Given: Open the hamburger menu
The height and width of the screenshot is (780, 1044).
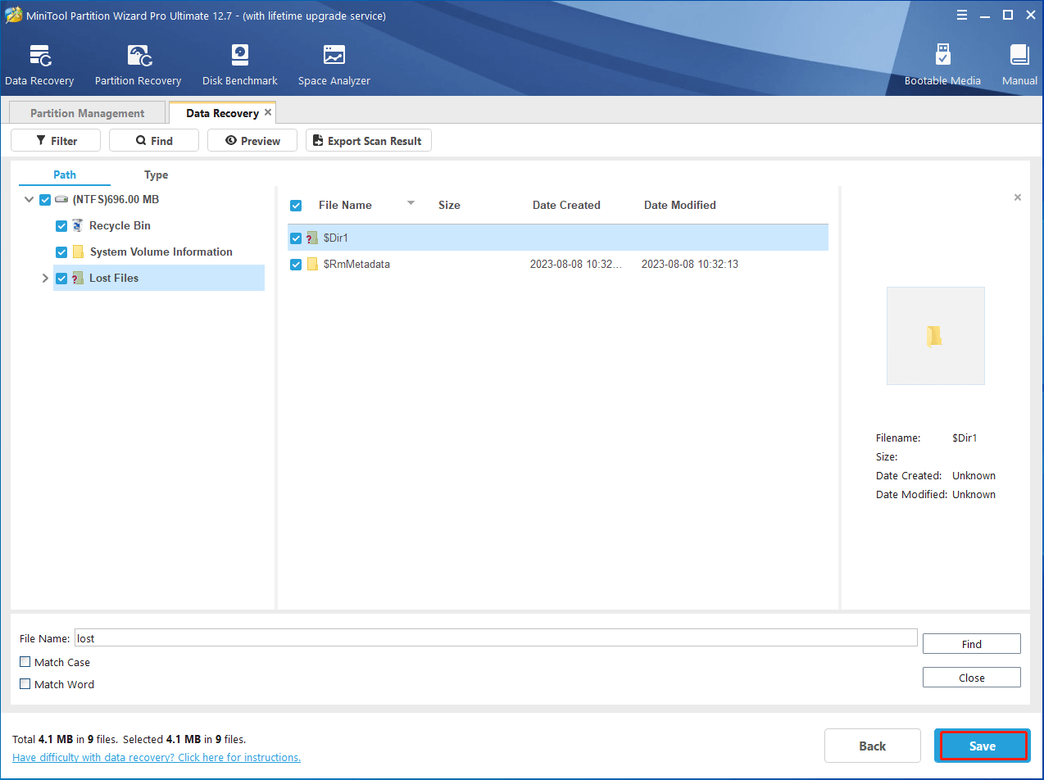Looking at the screenshot, I should [961, 15].
